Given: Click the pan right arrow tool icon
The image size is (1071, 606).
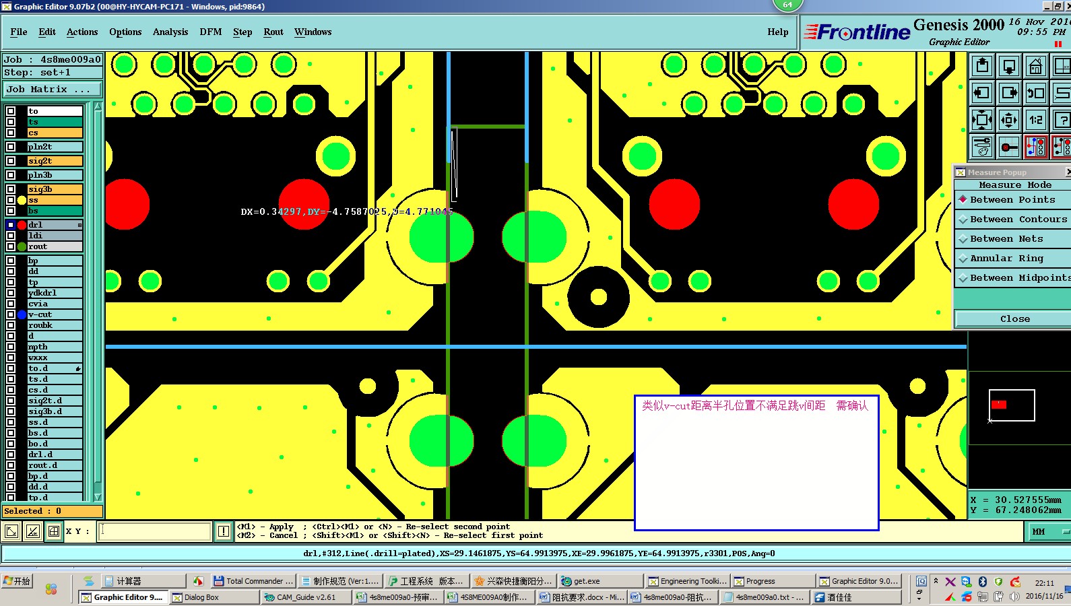Looking at the screenshot, I should click(x=1009, y=93).
